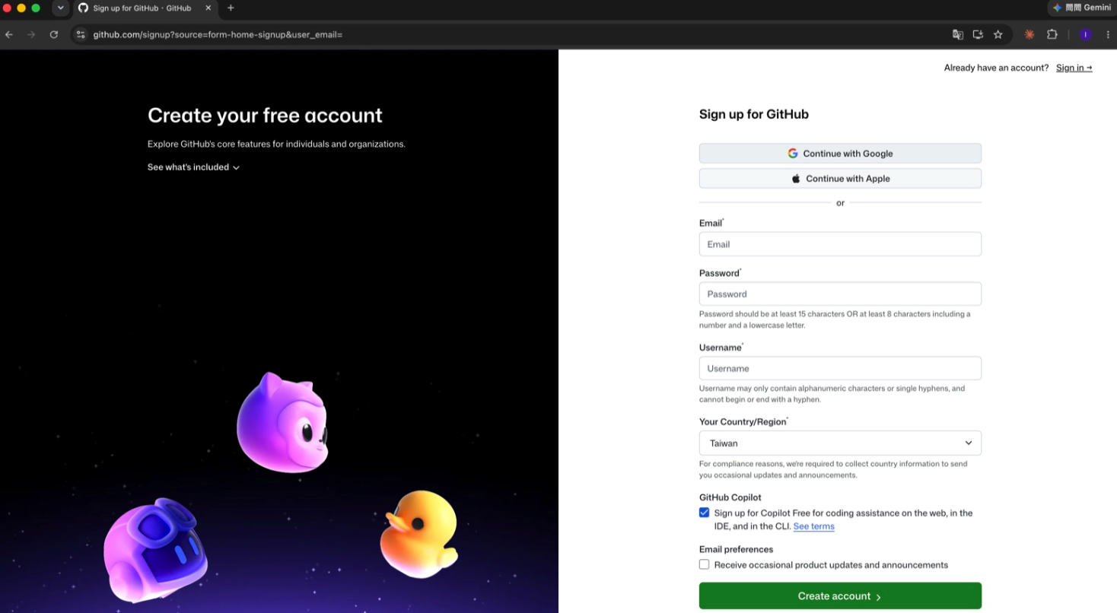
Task: Click the green Create account button
Action: click(840, 596)
